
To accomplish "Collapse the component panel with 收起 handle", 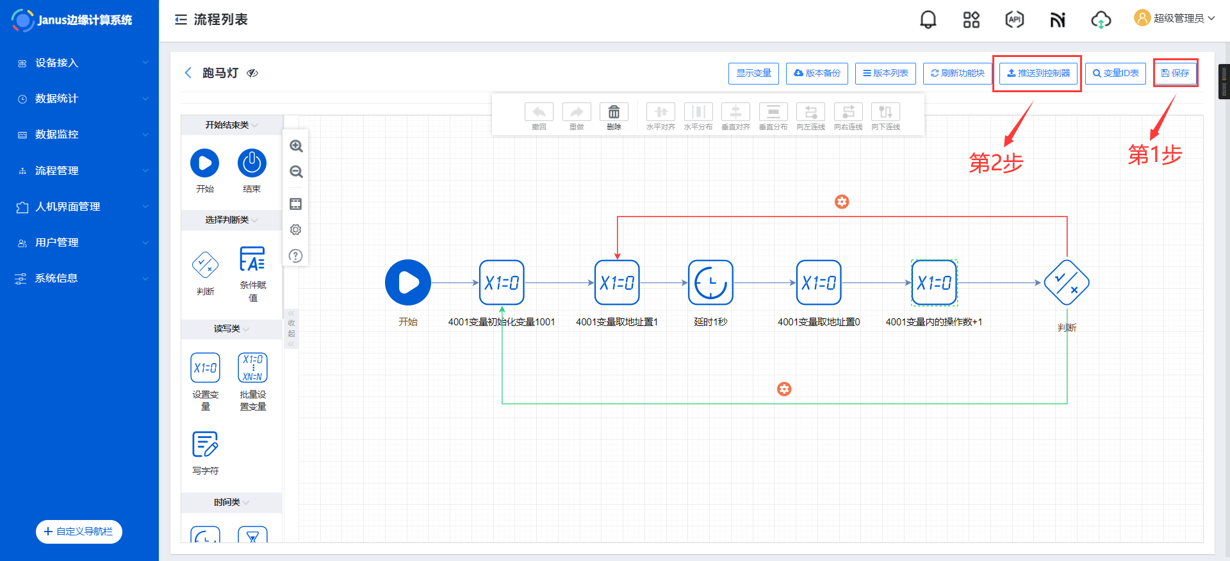I will pyautogui.click(x=291, y=329).
